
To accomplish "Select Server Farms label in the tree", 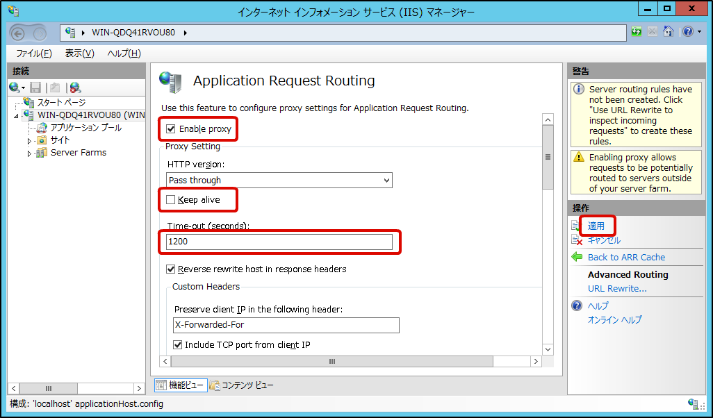I will click(x=79, y=153).
